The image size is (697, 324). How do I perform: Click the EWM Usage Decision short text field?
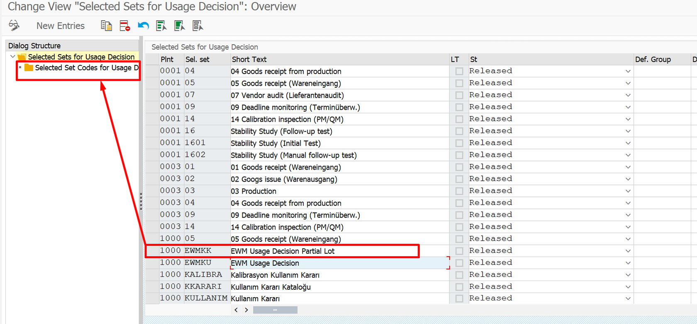[x=339, y=263]
